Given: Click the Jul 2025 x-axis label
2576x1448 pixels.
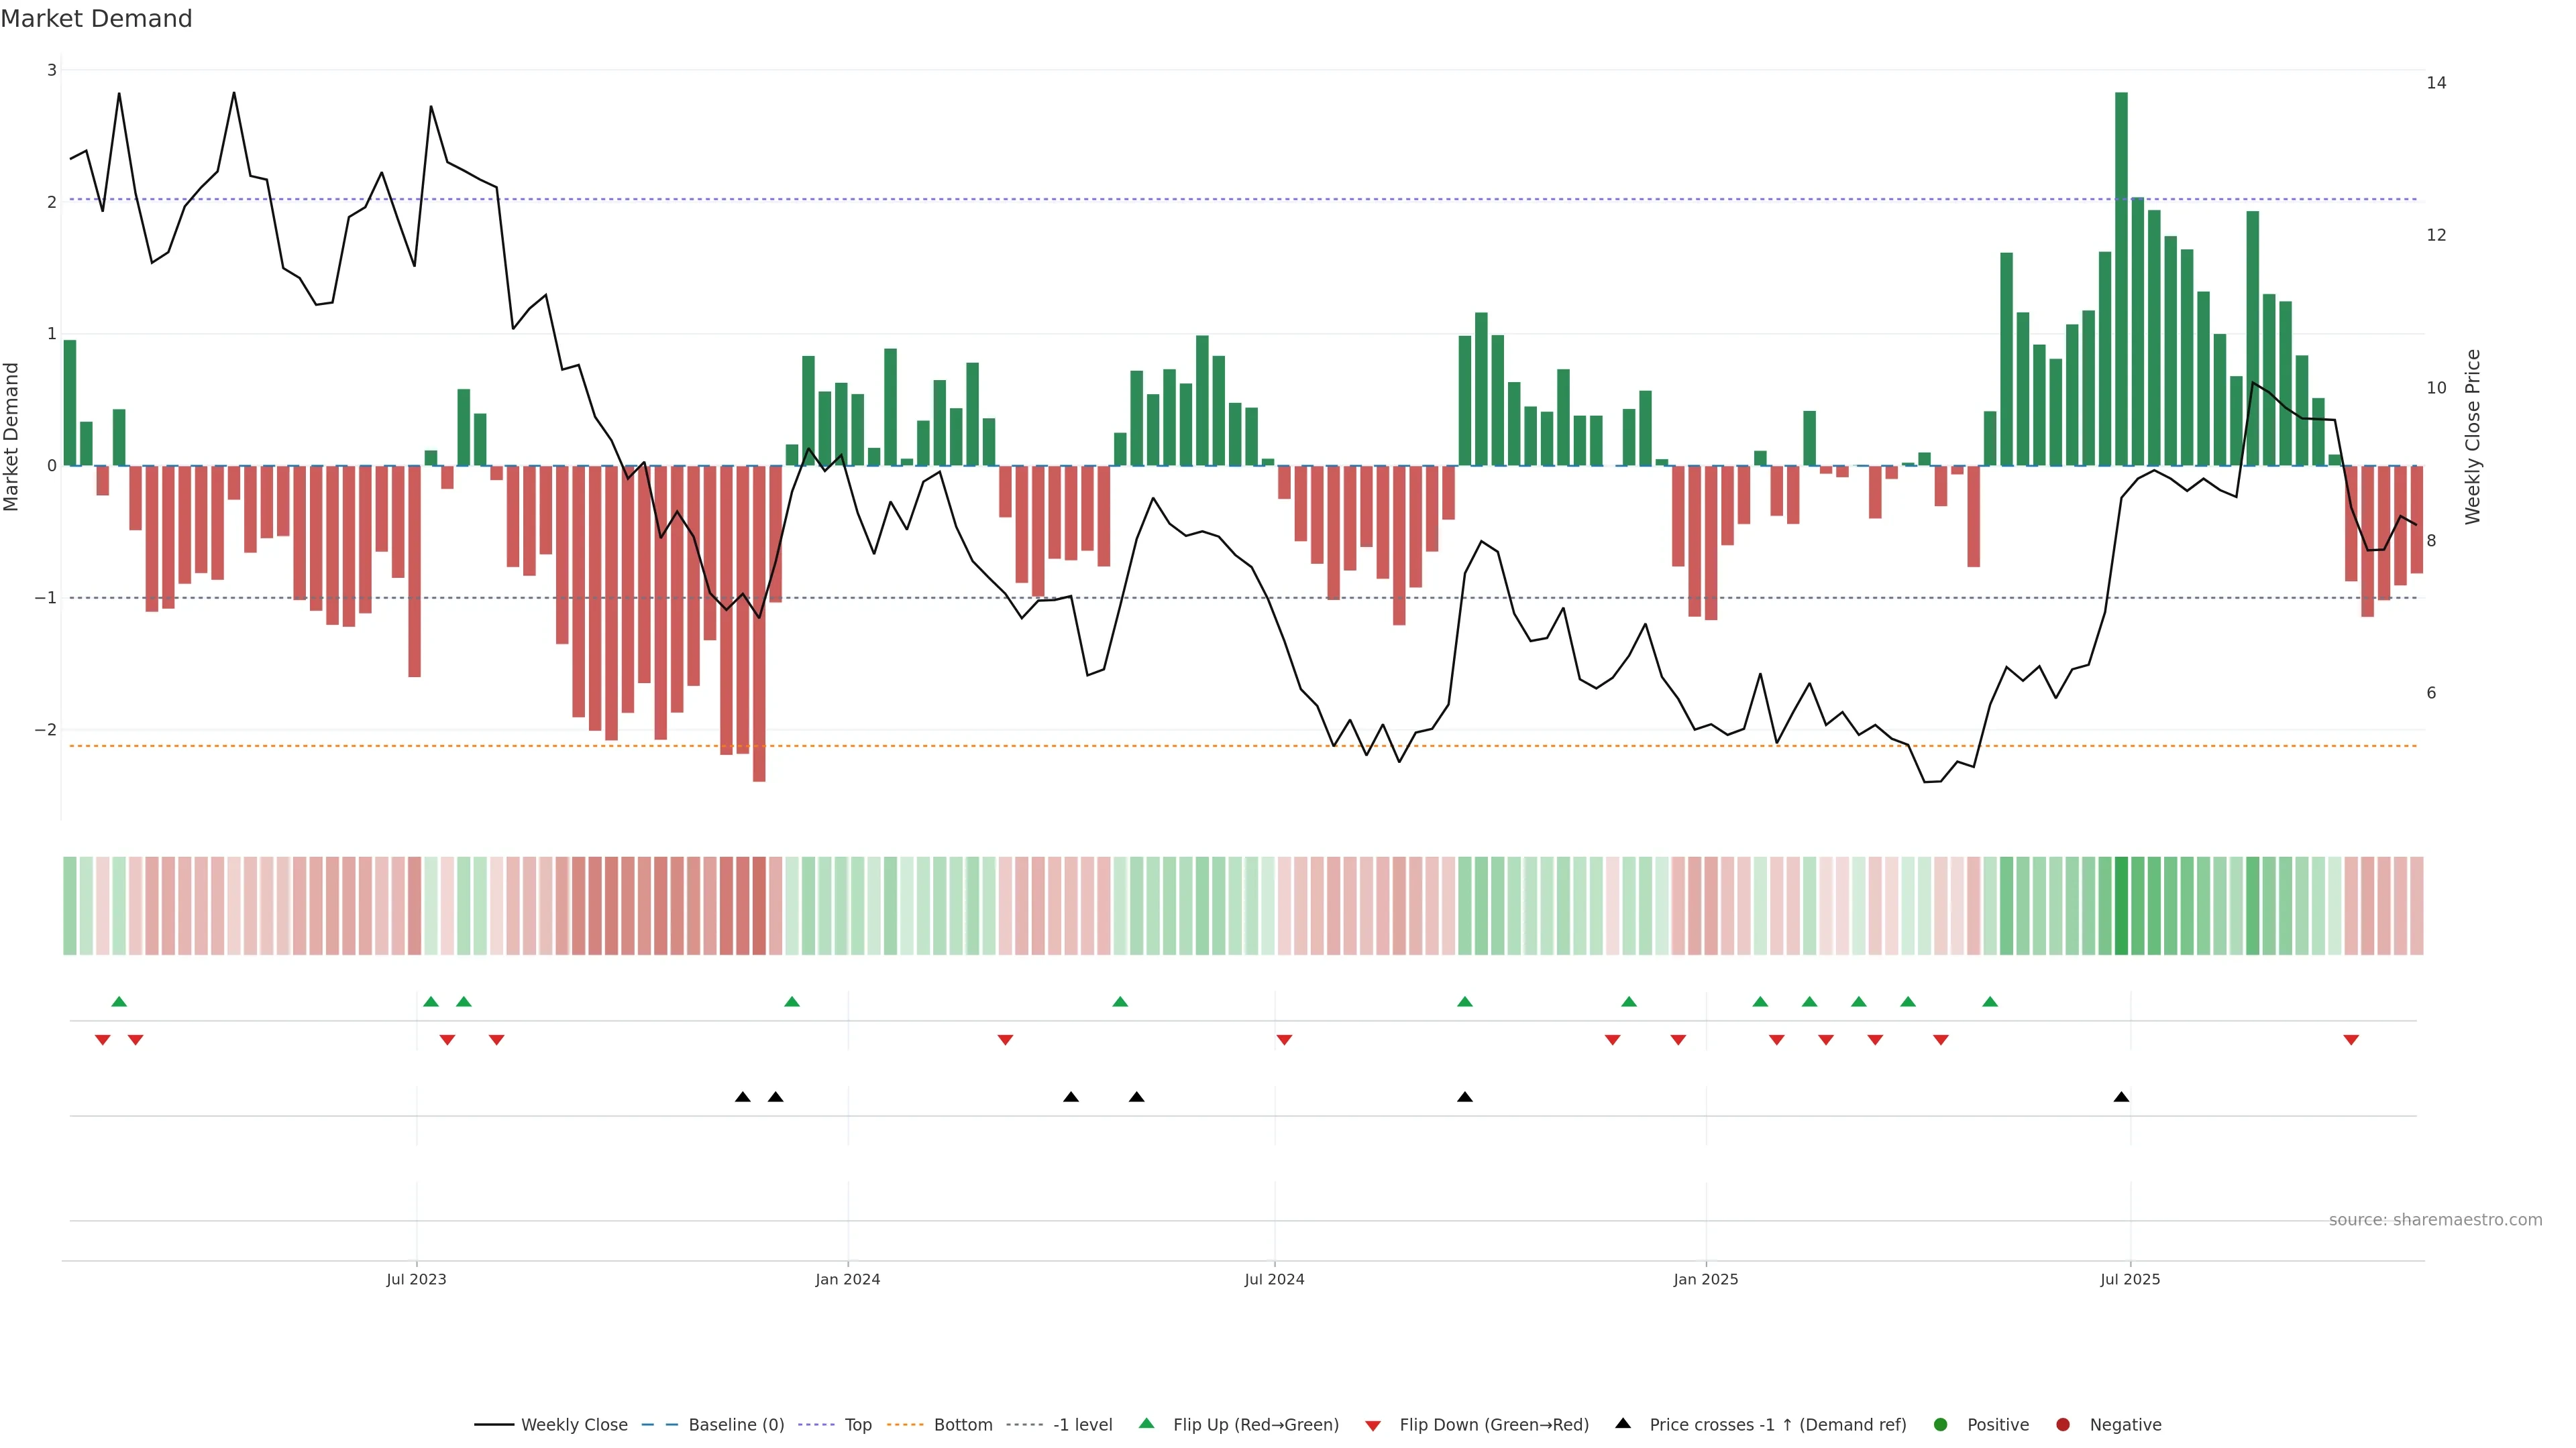Looking at the screenshot, I should click(x=2130, y=1280).
